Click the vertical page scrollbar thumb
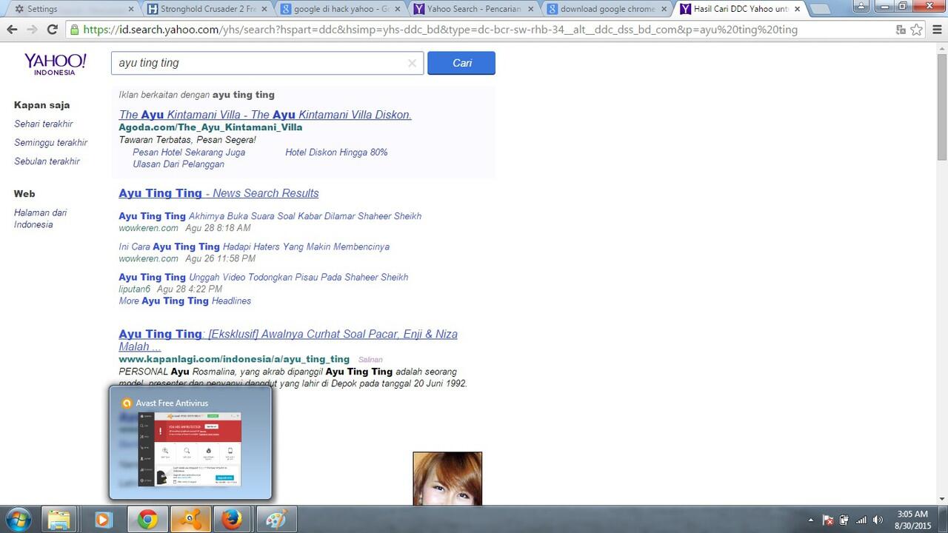The height and width of the screenshot is (533, 948). pos(942,107)
